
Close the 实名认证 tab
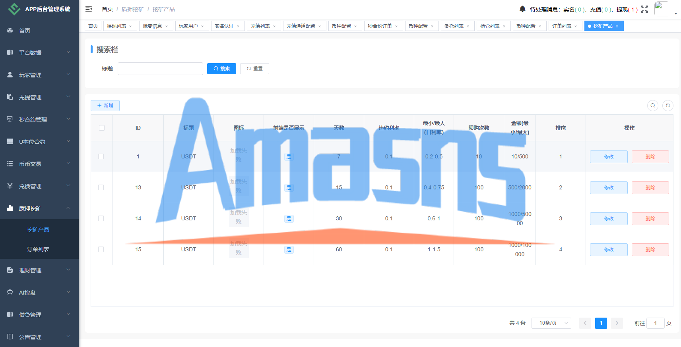click(x=238, y=26)
